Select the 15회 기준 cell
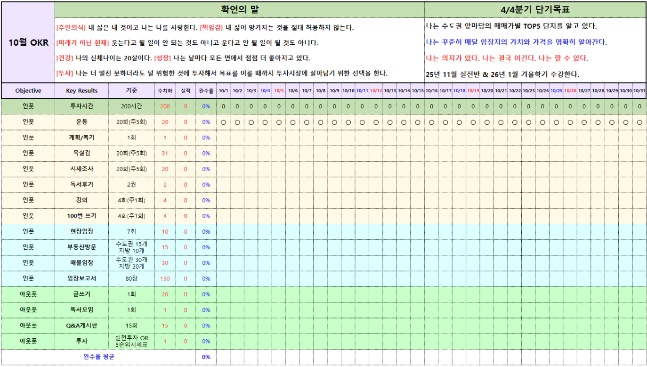647x367 pixels. (132, 326)
